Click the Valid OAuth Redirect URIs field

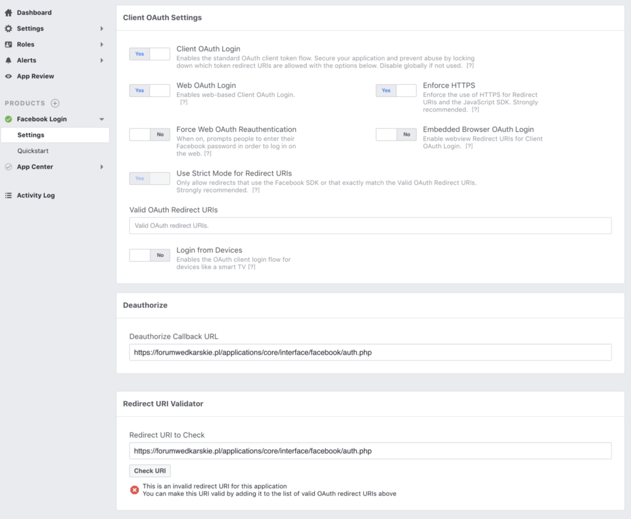pos(370,226)
